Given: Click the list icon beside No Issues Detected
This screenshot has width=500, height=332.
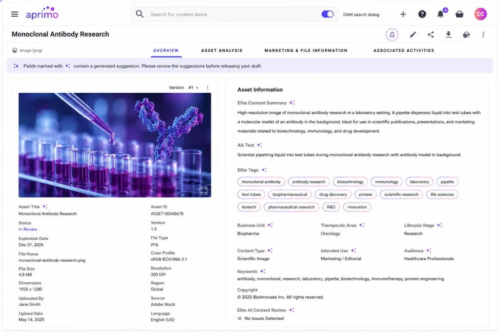Looking at the screenshot, I should (239, 318).
